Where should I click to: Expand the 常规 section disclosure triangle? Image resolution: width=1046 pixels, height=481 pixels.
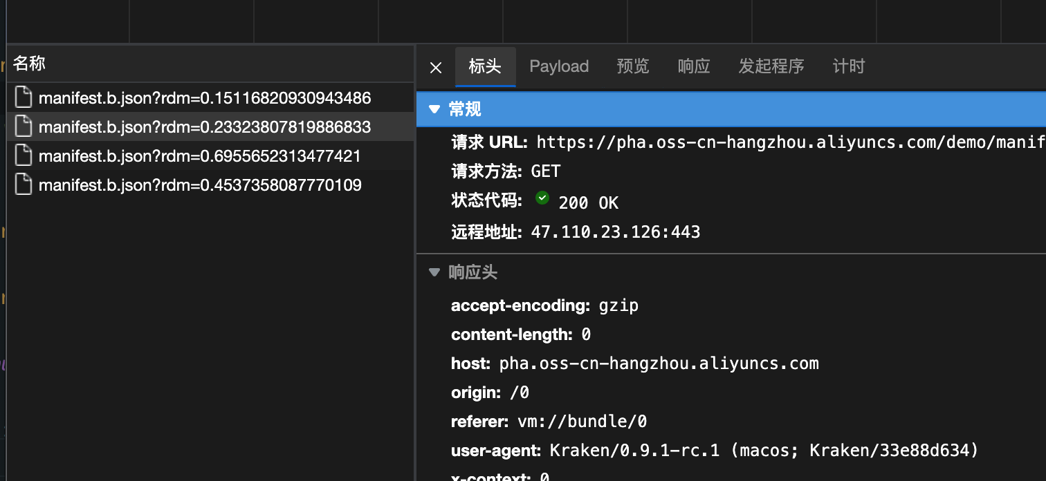pos(434,109)
